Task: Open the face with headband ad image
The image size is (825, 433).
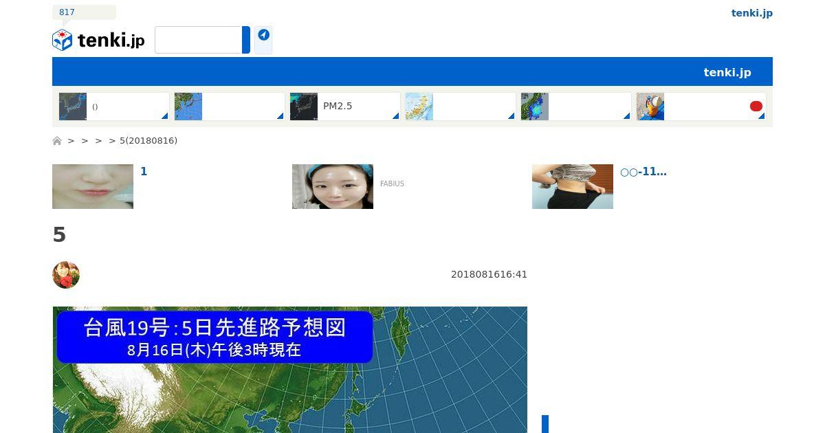Action: [333, 186]
